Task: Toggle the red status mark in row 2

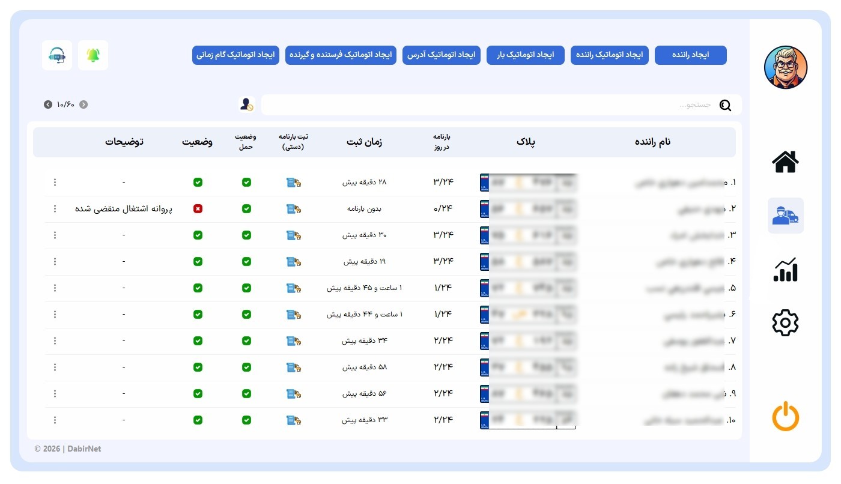Action: pos(198,209)
